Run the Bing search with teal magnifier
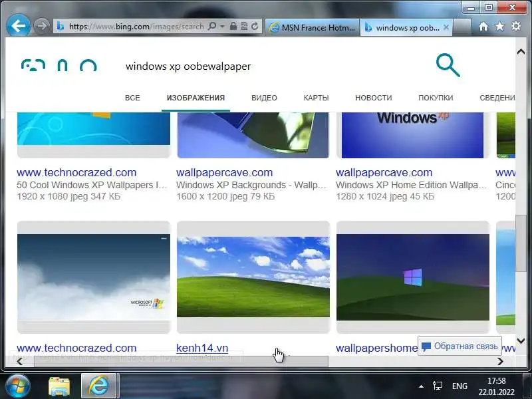Image resolution: width=532 pixels, height=399 pixels. (x=448, y=65)
